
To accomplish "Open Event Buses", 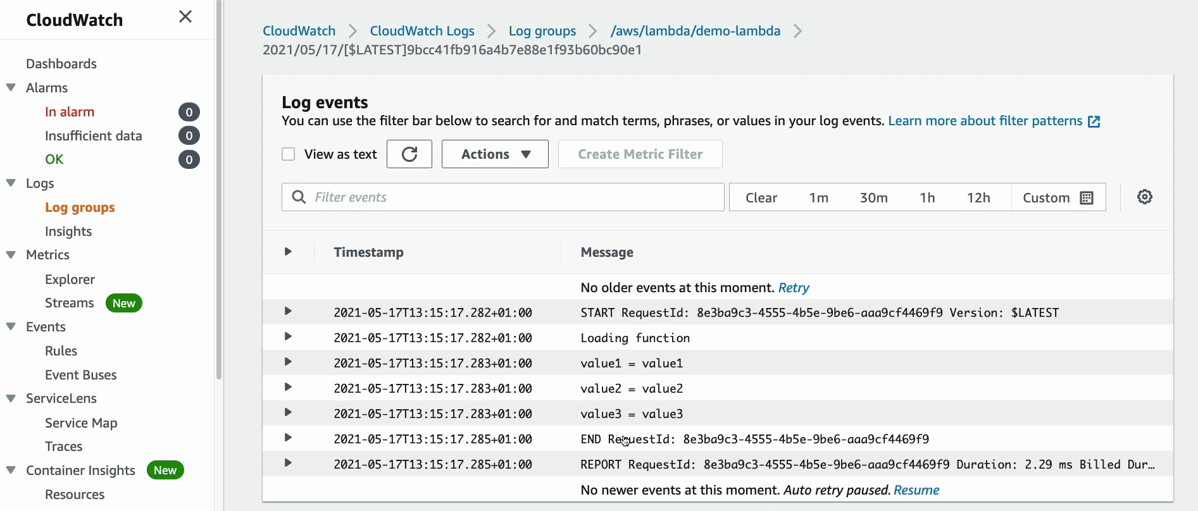I will coord(81,375).
